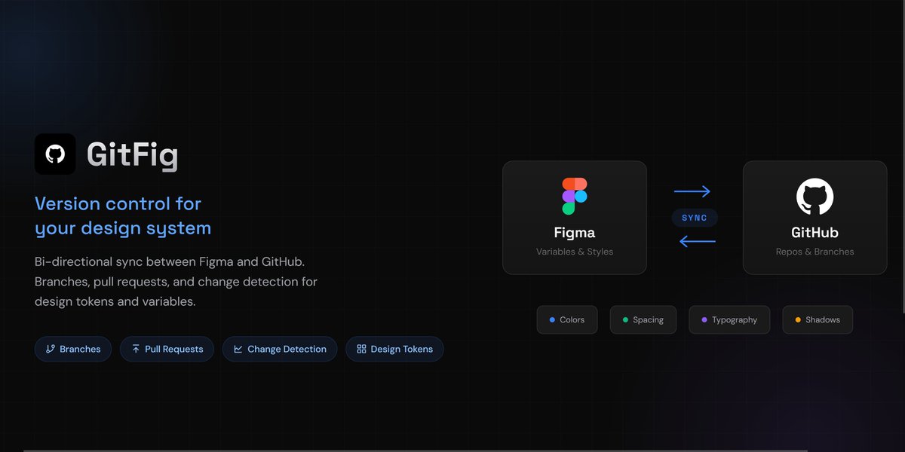Click the "Figma" card title

[575, 232]
